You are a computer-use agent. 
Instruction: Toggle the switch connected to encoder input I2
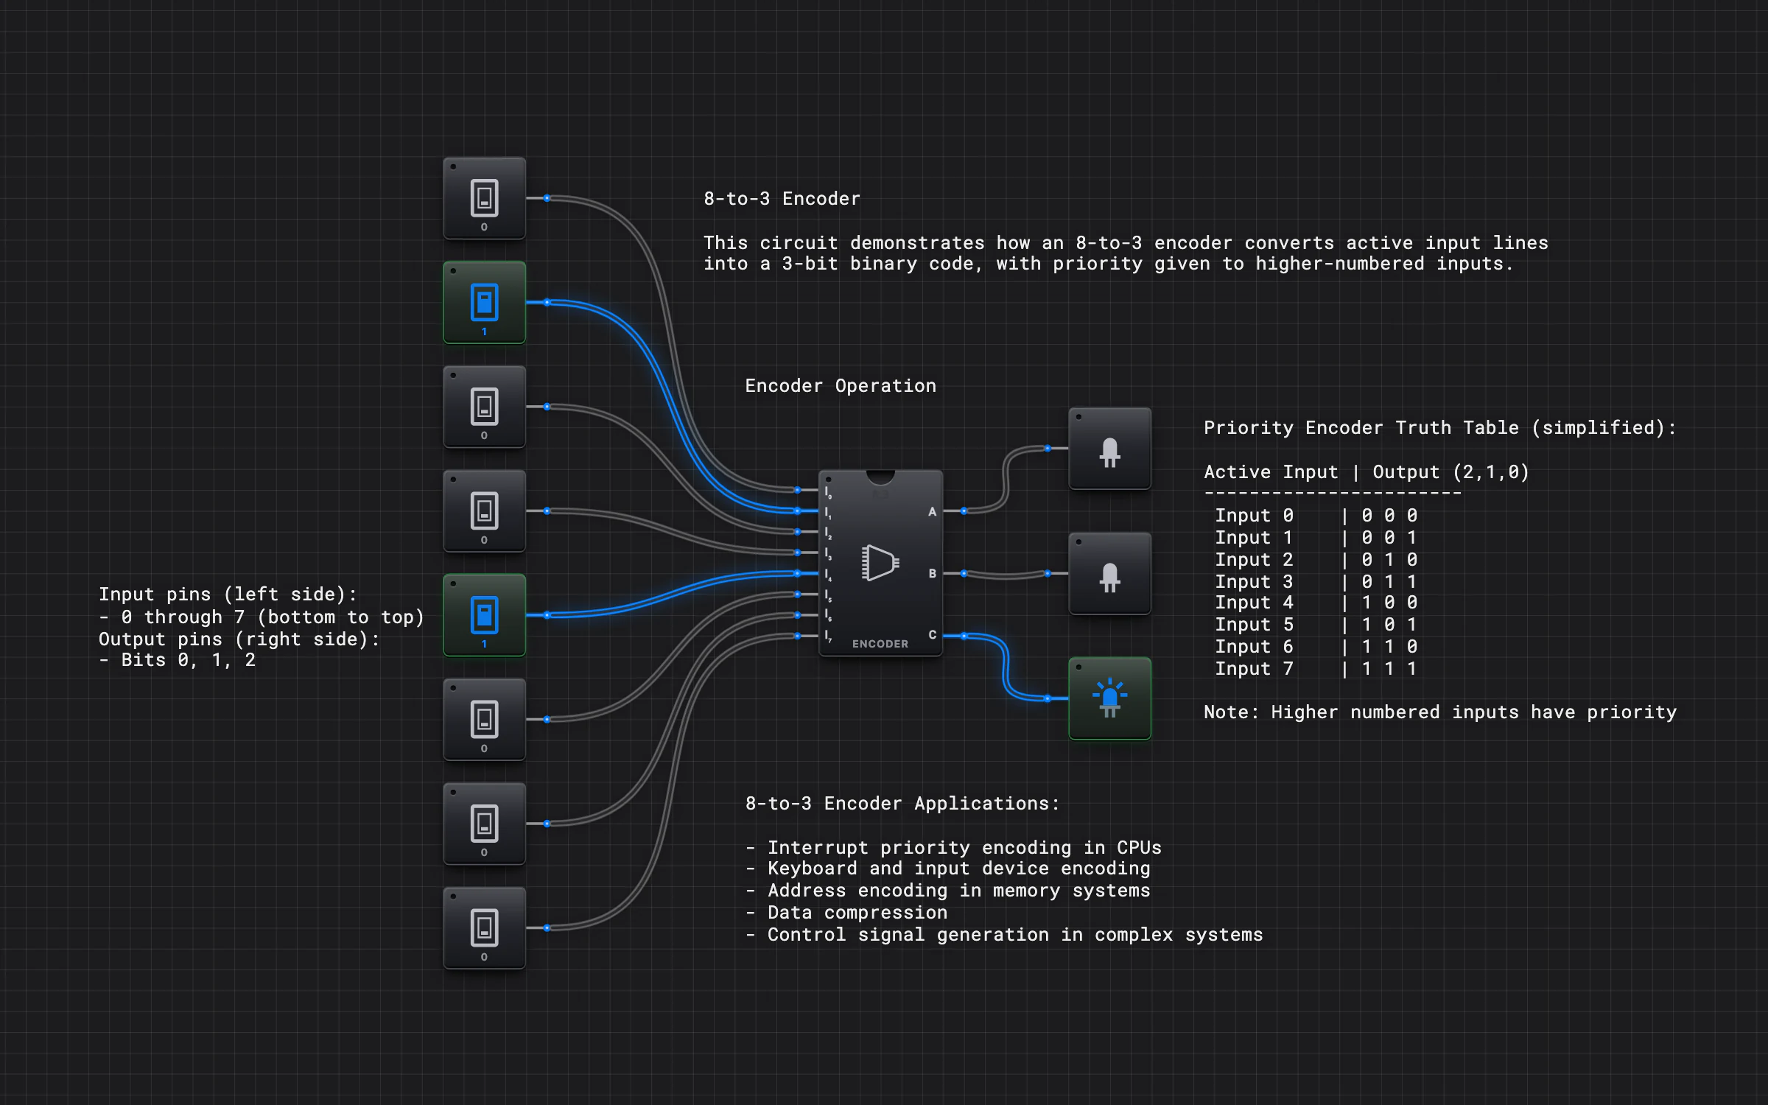(x=484, y=407)
